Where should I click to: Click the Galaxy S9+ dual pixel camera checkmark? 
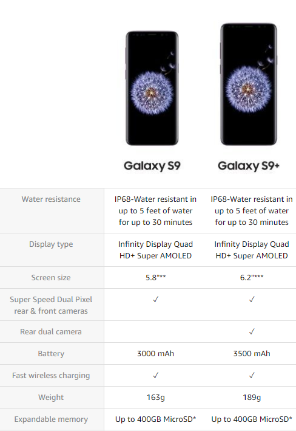click(252, 299)
